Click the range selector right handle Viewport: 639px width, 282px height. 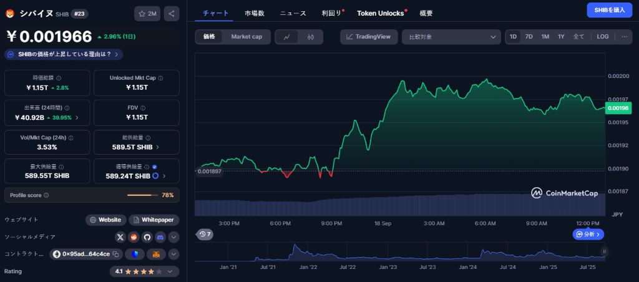pos(604,251)
